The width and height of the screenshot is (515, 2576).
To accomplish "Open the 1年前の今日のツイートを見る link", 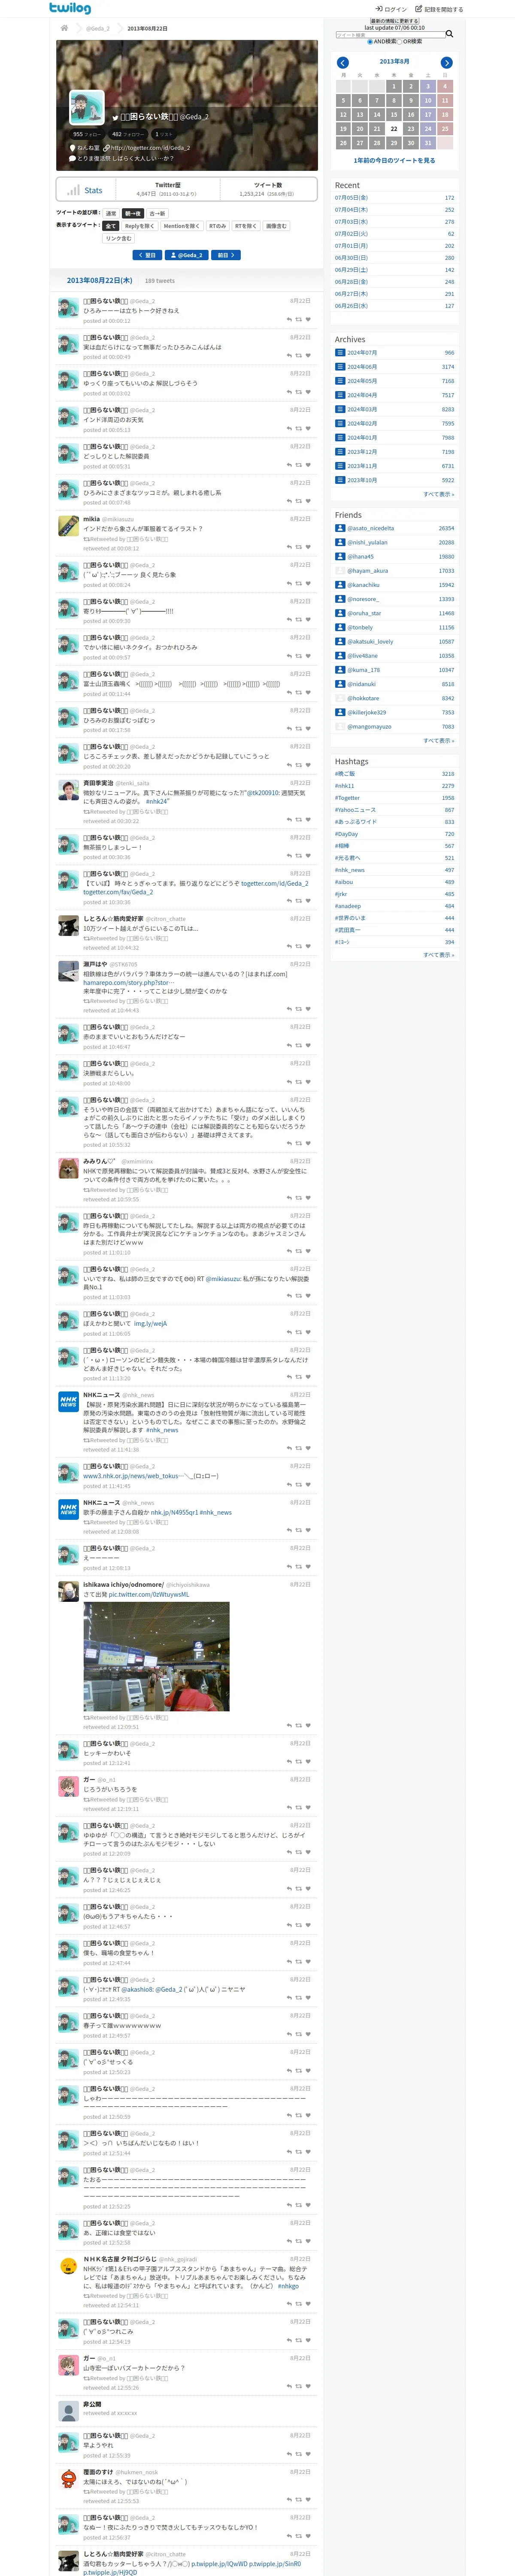I will pyautogui.click(x=394, y=160).
